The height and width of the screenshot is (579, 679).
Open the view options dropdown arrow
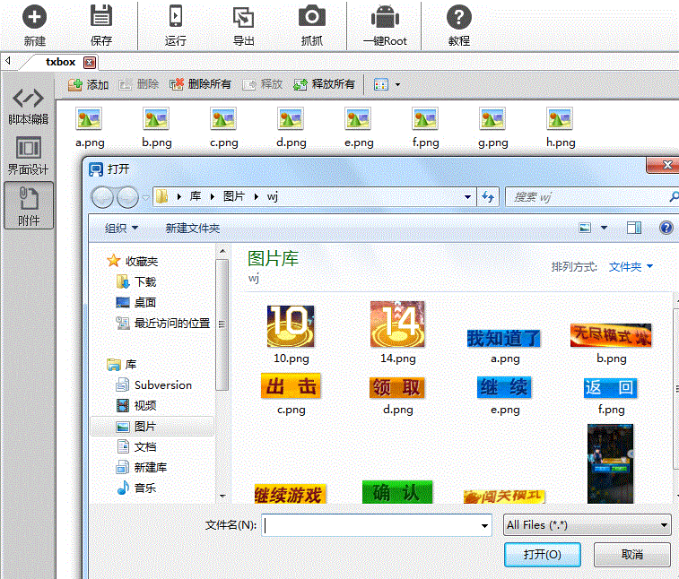604,228
